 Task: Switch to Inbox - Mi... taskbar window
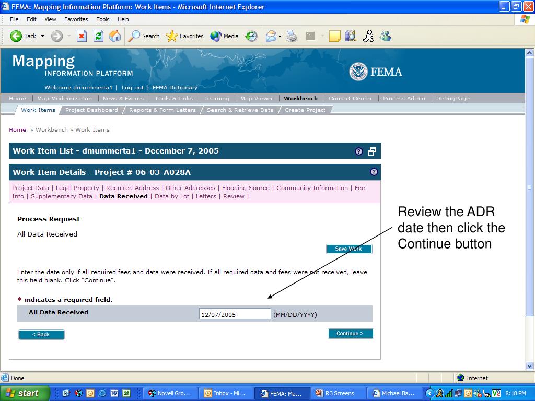point(226,393)
